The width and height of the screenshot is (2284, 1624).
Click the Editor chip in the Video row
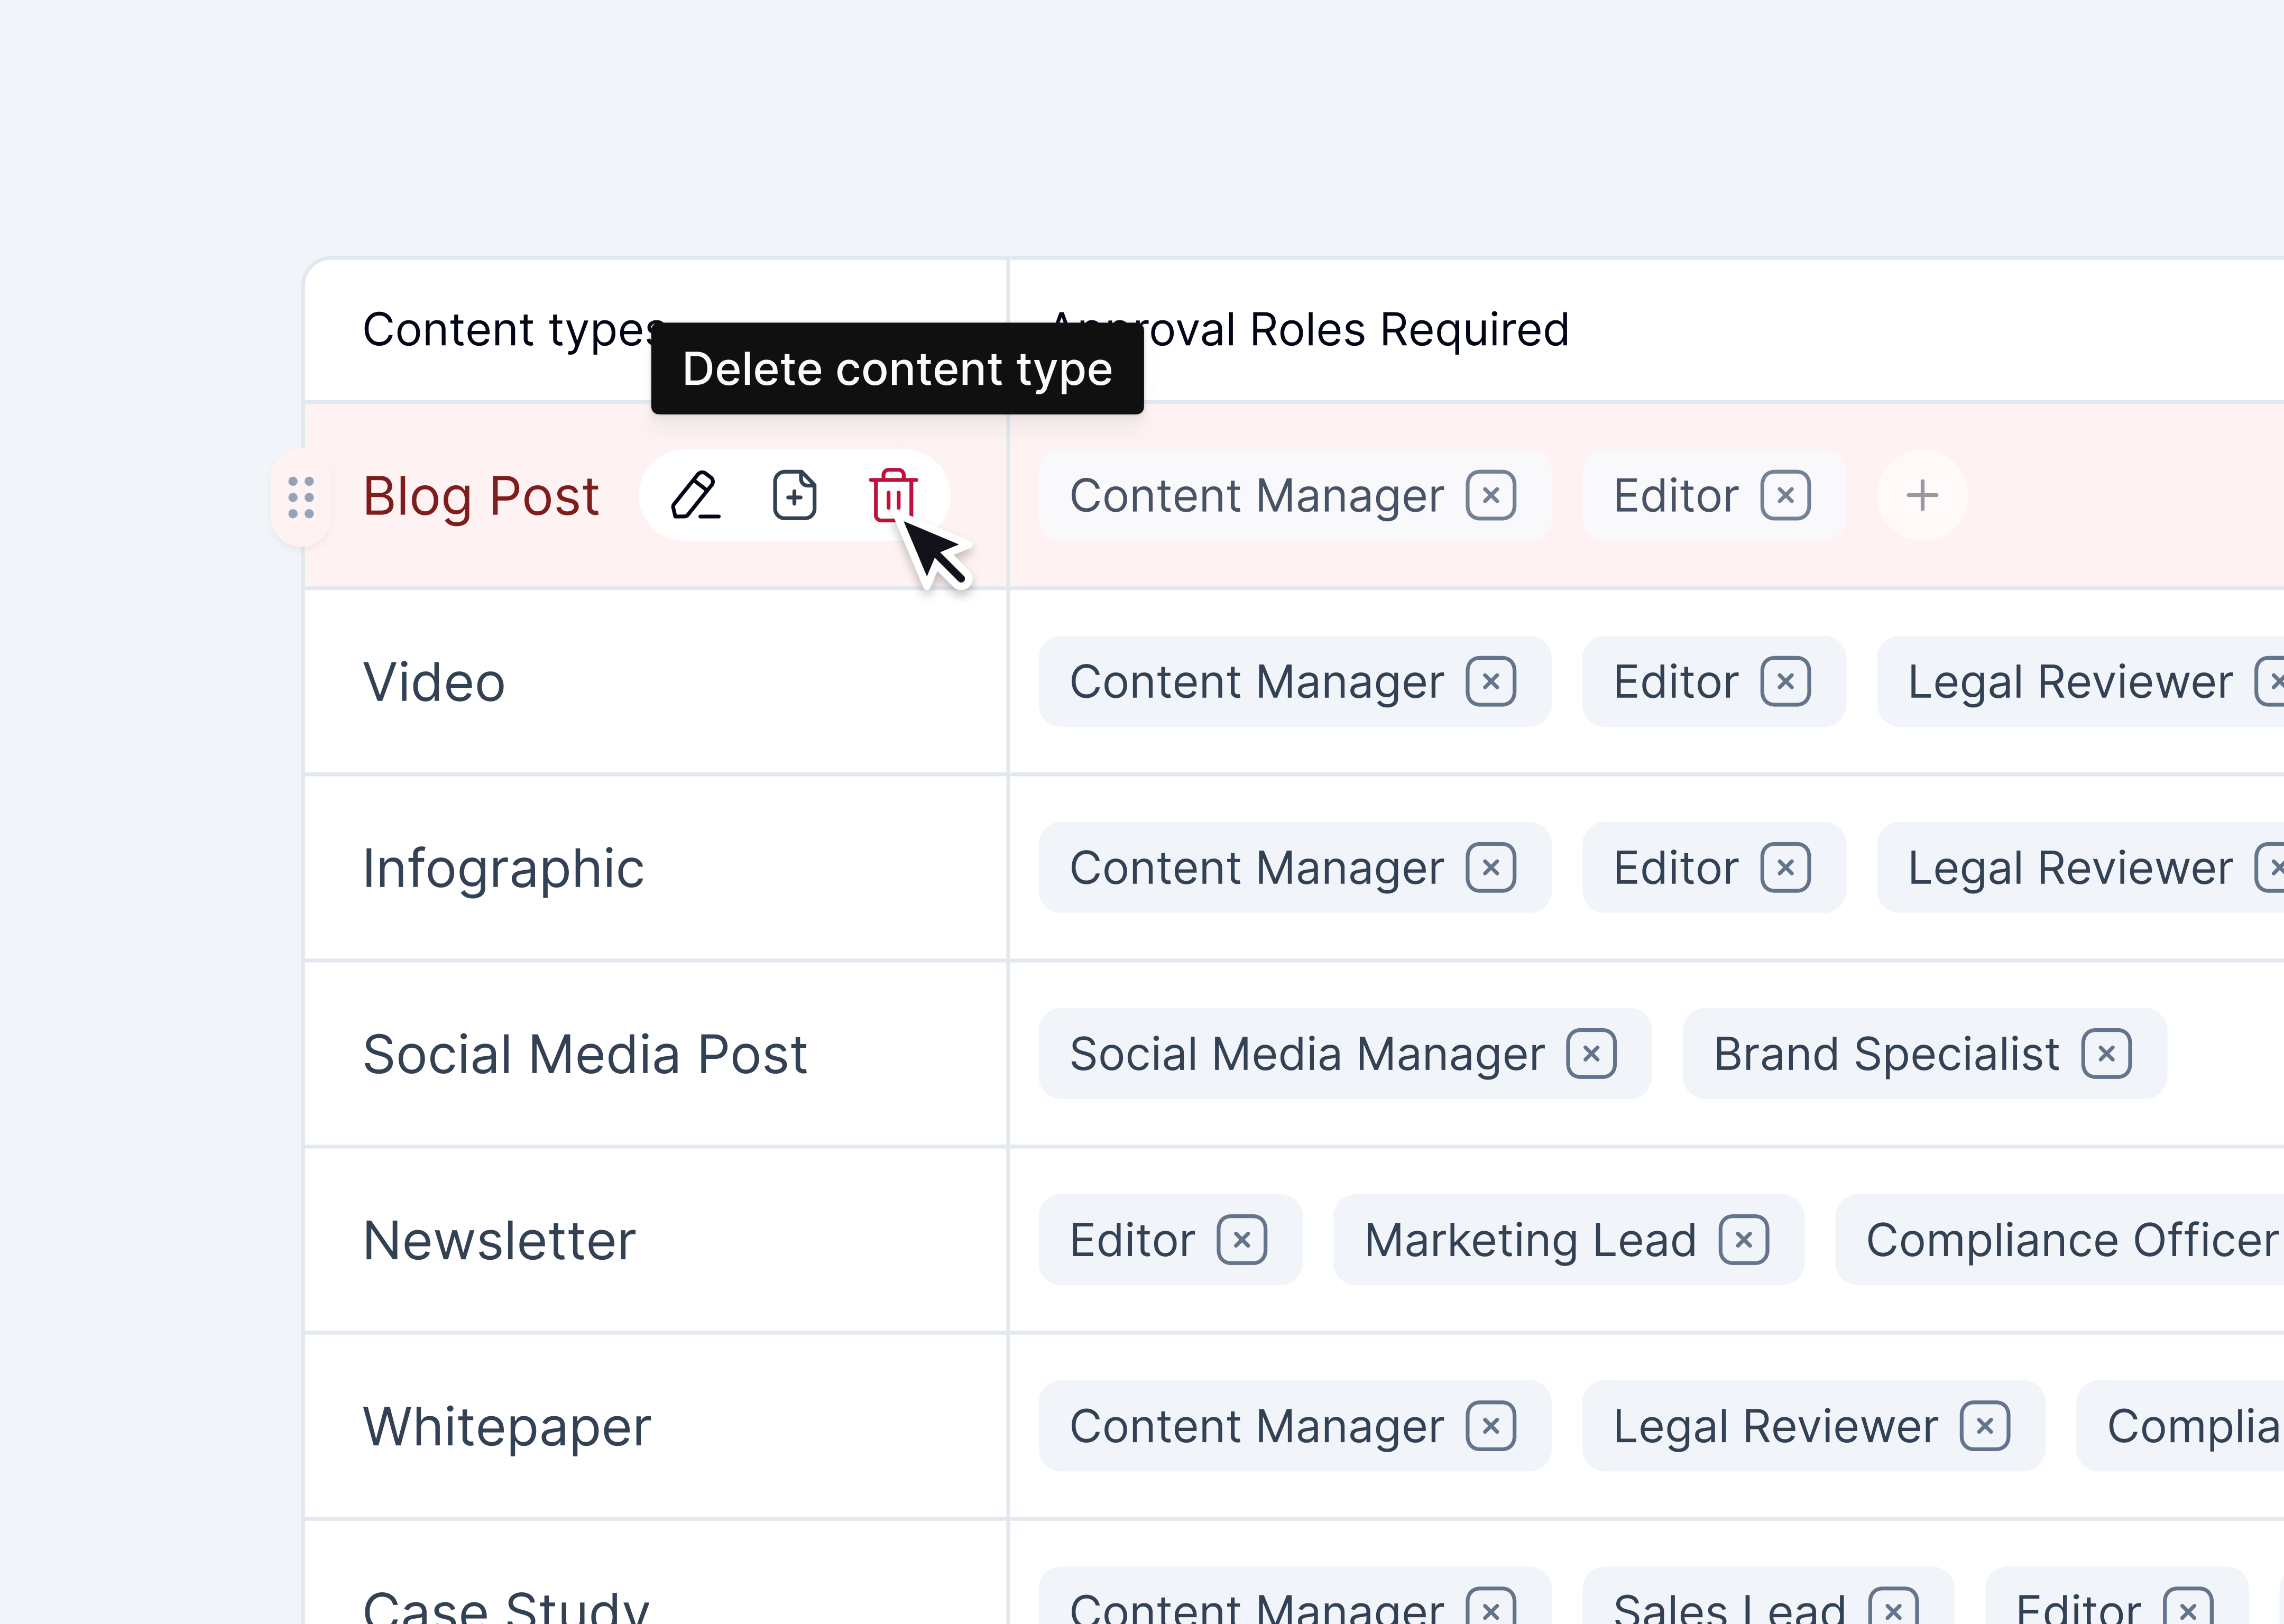coord(1676,681)
